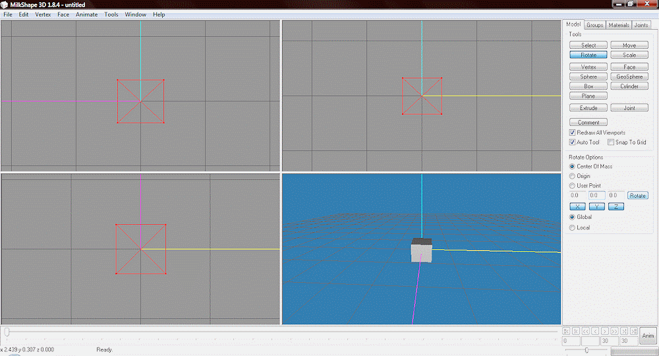Disable the Auto Tool checkbox
The image size is (659, 356).
572,142
